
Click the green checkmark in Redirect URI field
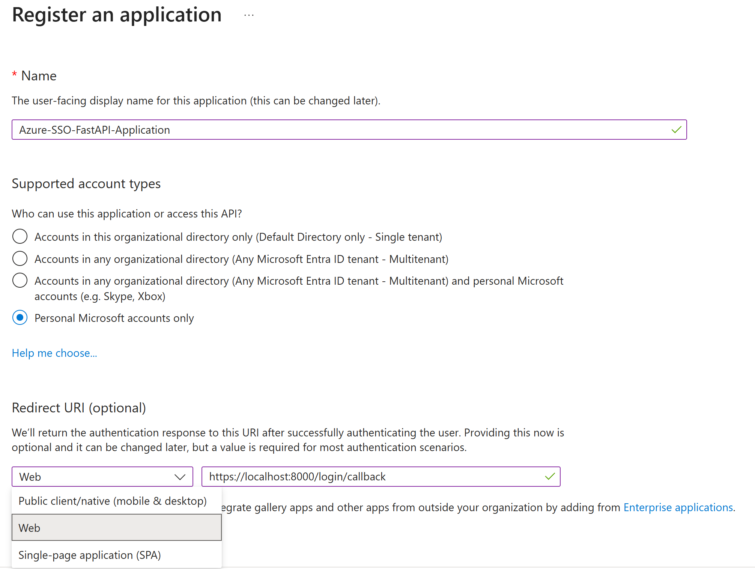[550, 477]
